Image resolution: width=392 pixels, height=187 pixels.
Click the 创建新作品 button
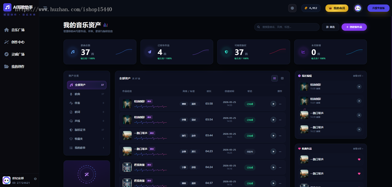[x=354, y=27]
